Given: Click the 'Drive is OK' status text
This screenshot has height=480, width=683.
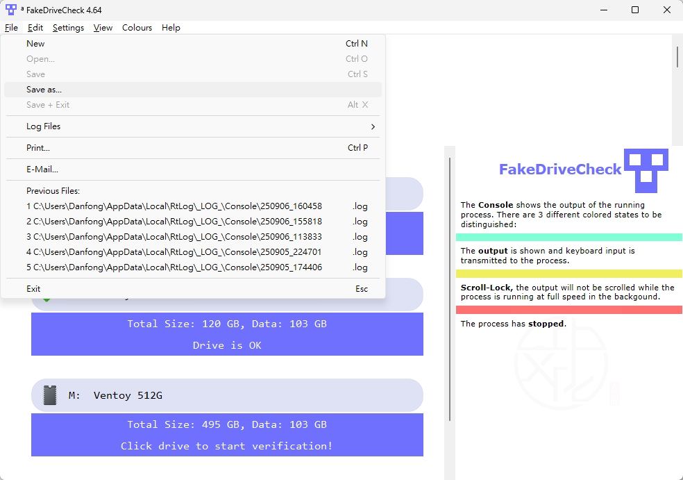Looking at the screenshot, I should pyautogui.click(x=227, y=345).
